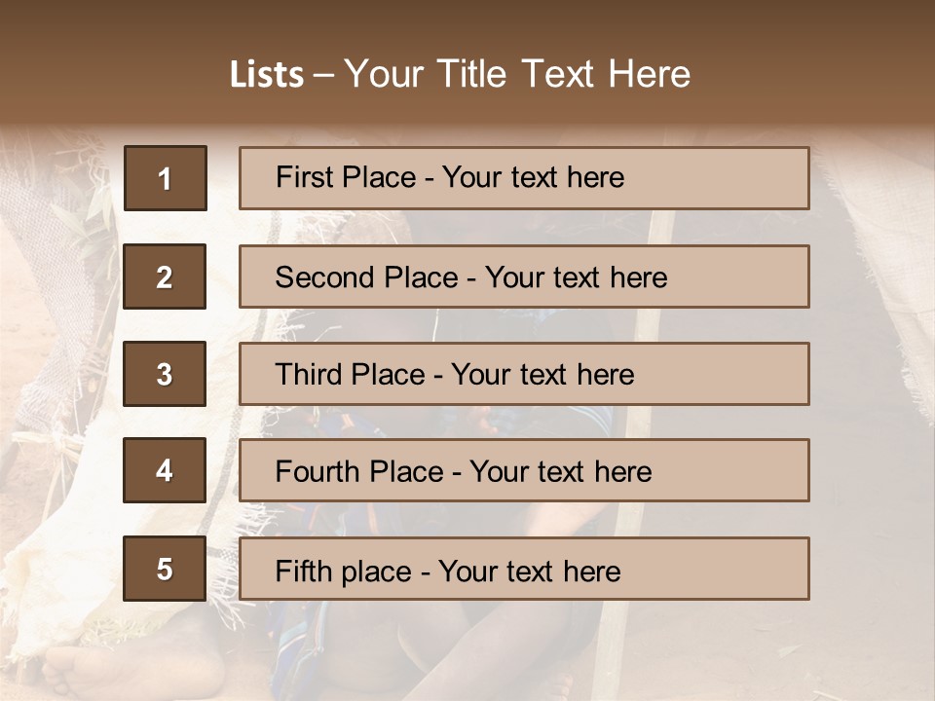Click the number 5 box
The image size is (935, 701).
[x=165, y=569]
